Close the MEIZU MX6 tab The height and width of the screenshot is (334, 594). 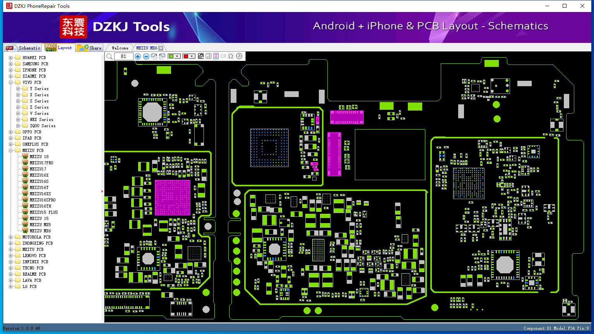(161, 48)
